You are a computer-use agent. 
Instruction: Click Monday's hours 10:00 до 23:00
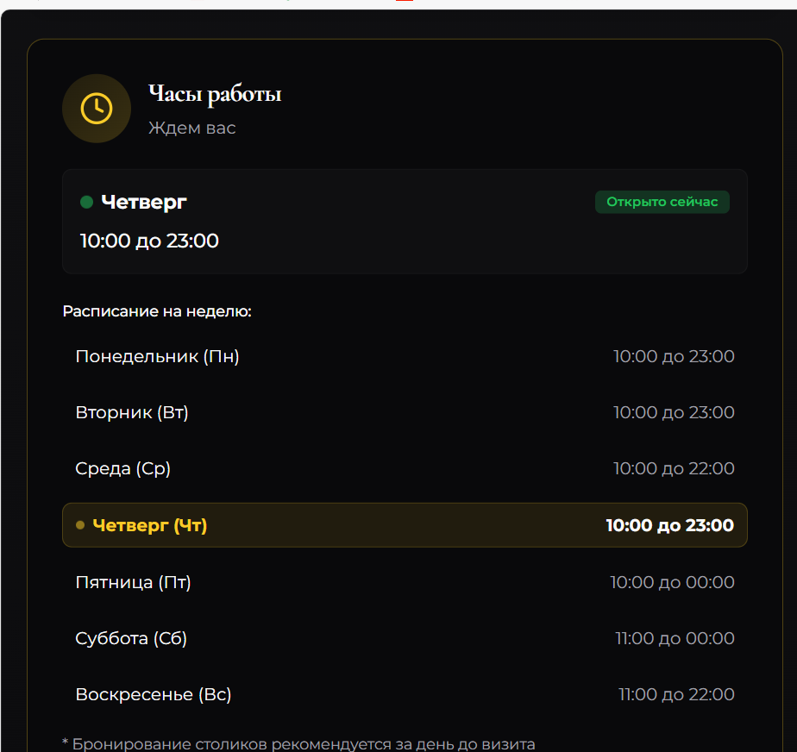[673, 356]
